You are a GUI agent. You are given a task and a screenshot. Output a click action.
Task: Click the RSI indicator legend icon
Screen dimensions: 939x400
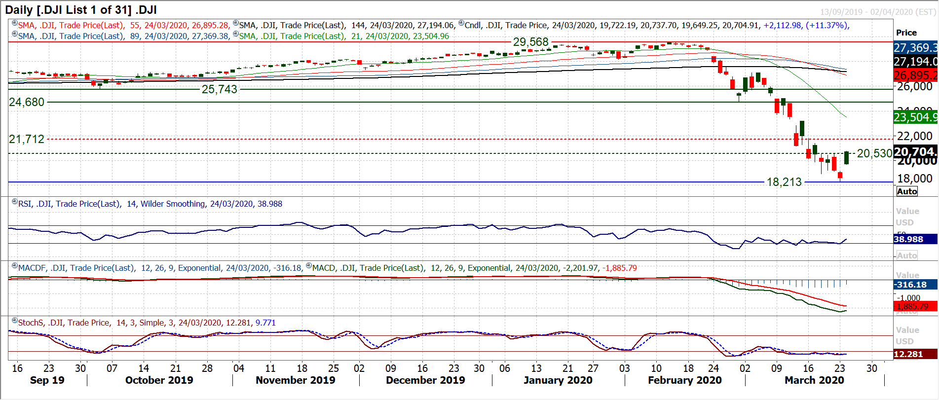pyautogui.click(x=15, y=201)
